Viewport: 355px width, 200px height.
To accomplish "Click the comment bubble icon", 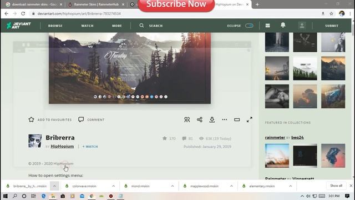I will [81, 119].
